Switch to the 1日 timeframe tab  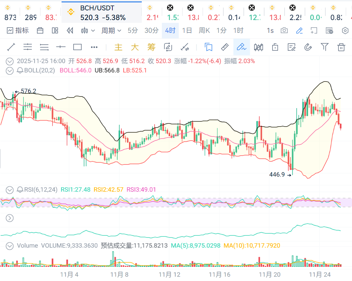(187, 30)
